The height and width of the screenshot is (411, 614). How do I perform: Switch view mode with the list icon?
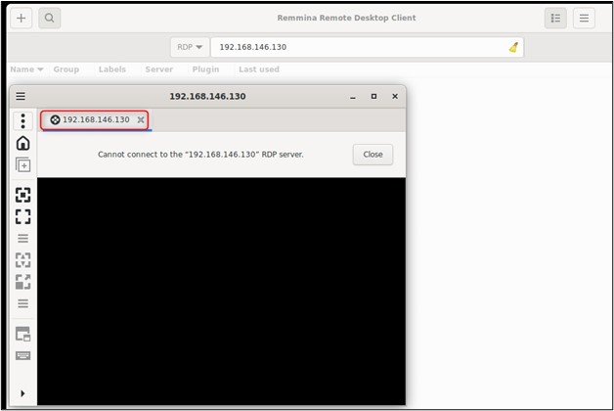pos(555,18)
